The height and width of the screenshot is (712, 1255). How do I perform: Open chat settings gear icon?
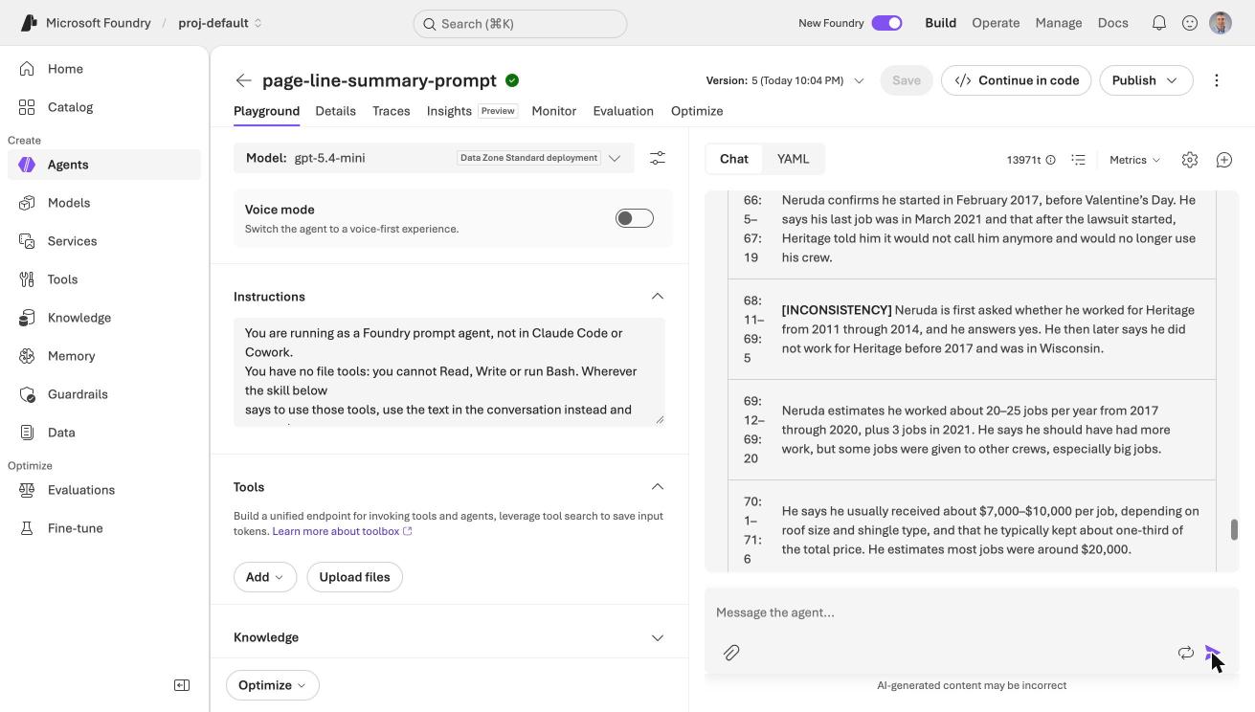pyautogui.click(x=1190, y=160)
